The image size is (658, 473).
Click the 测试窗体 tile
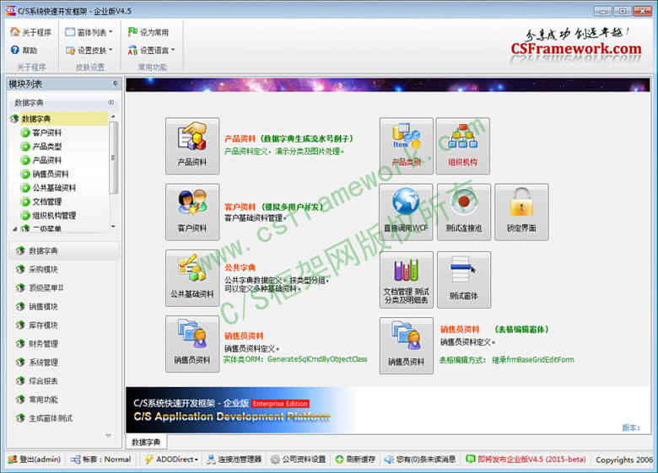pos(463,278)
